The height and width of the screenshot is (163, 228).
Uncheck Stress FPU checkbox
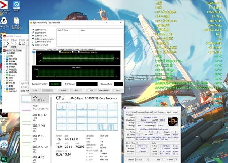pos(36,33)
